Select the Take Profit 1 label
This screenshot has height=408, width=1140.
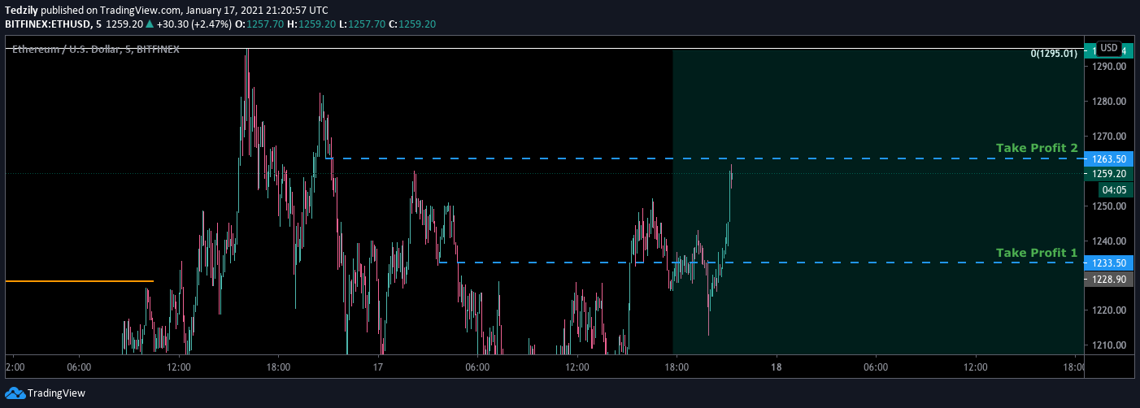[1037, 253]
